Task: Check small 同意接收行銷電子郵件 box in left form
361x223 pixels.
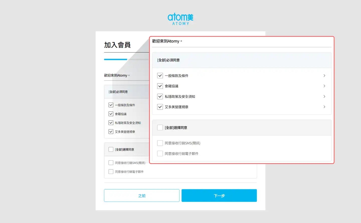Action: [x=111, y=172]
